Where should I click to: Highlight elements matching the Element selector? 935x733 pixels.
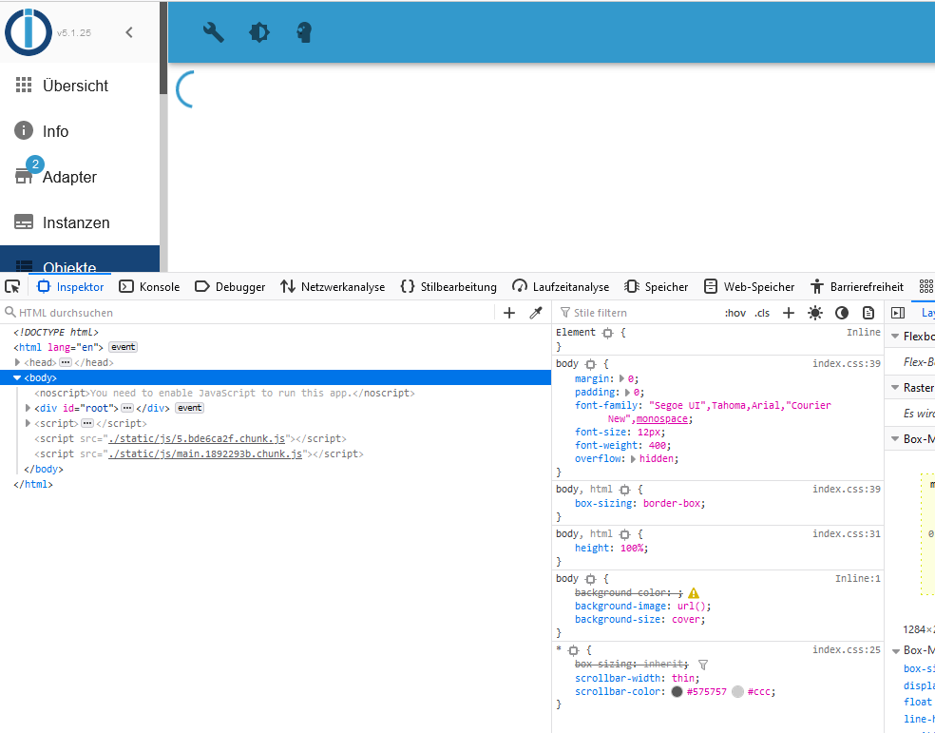click(x=607, y=334)
